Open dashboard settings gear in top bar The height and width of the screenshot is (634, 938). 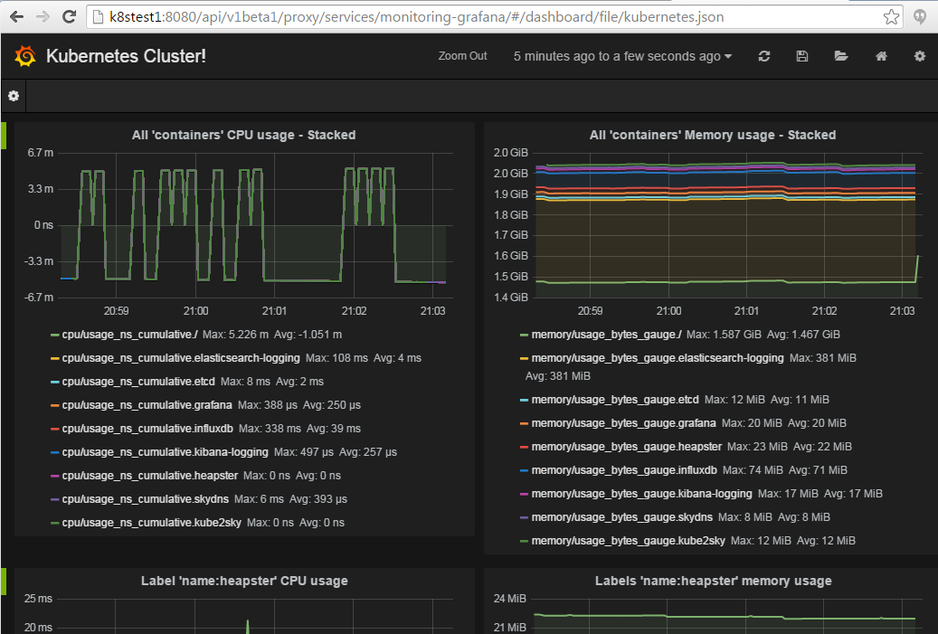tap(920, 56)
